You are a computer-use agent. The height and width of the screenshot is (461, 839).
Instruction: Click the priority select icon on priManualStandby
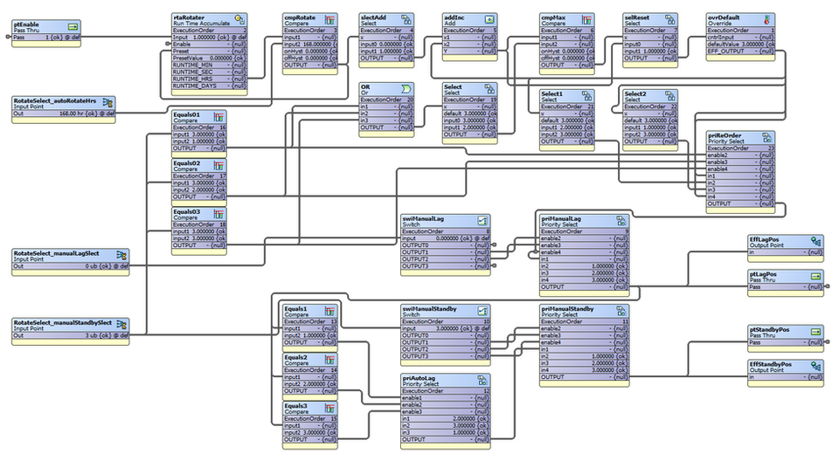point(621,311)
